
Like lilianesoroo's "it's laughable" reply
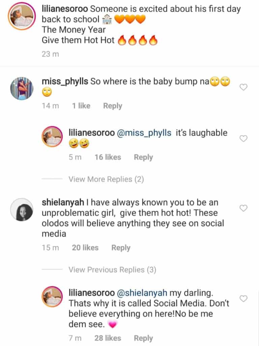coord(243,138)
